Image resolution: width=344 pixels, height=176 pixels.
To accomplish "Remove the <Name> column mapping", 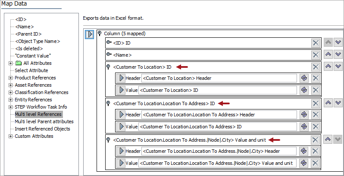I will (316, 55).
